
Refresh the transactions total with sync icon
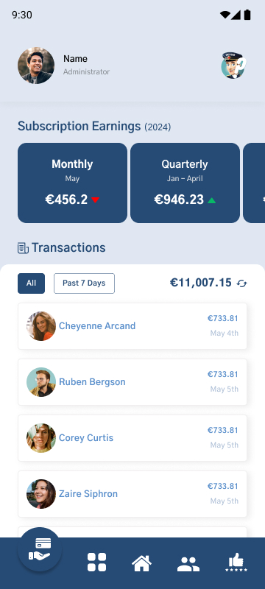[241, 283]
